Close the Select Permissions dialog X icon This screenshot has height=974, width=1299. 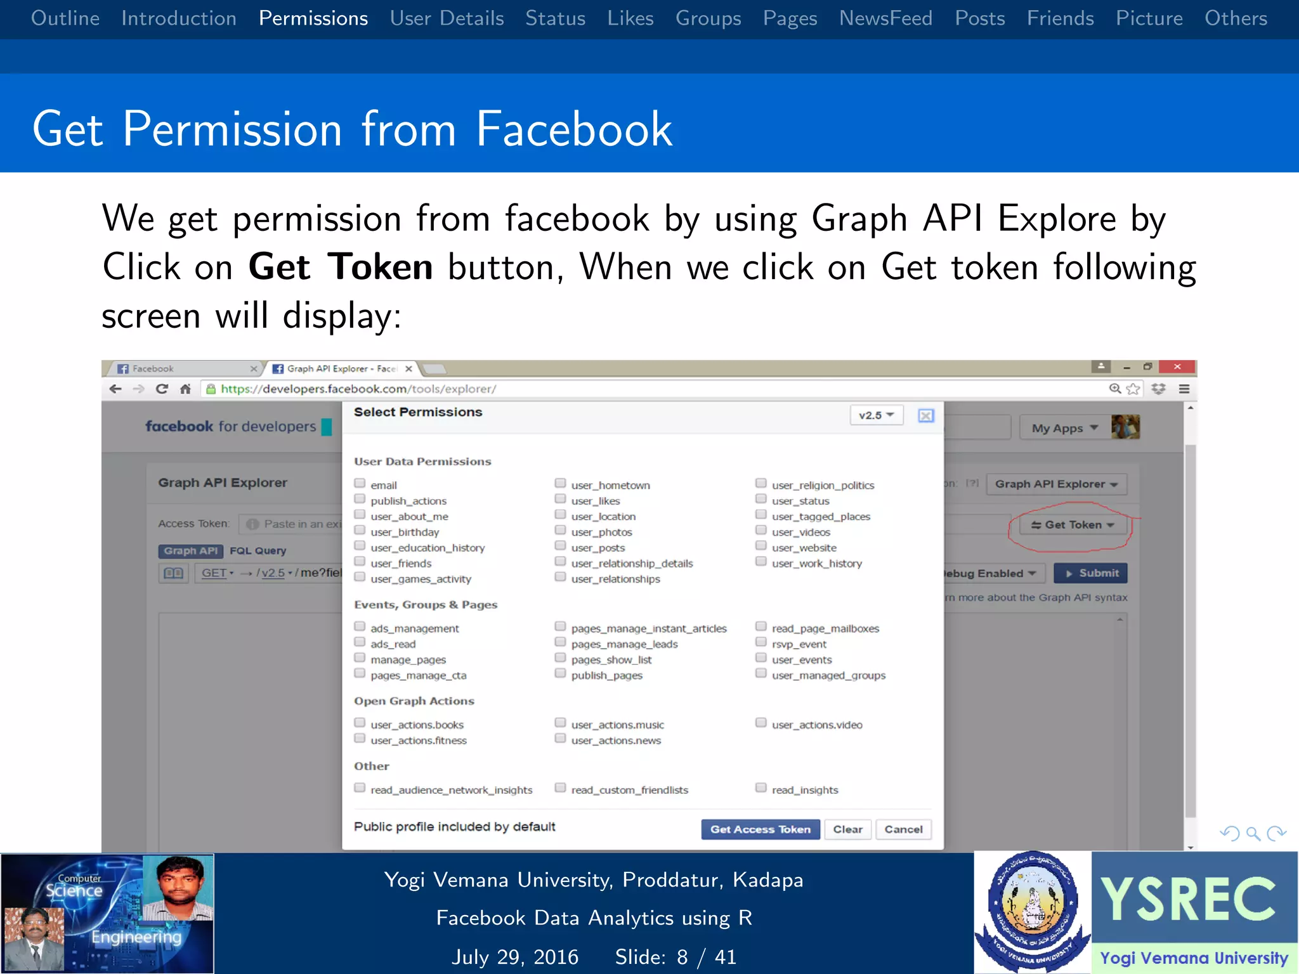926,415
